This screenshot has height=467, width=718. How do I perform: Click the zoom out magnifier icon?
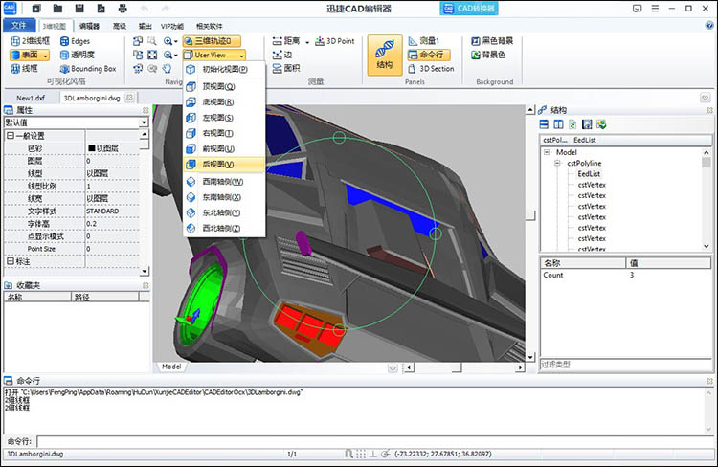pos(168,55)
